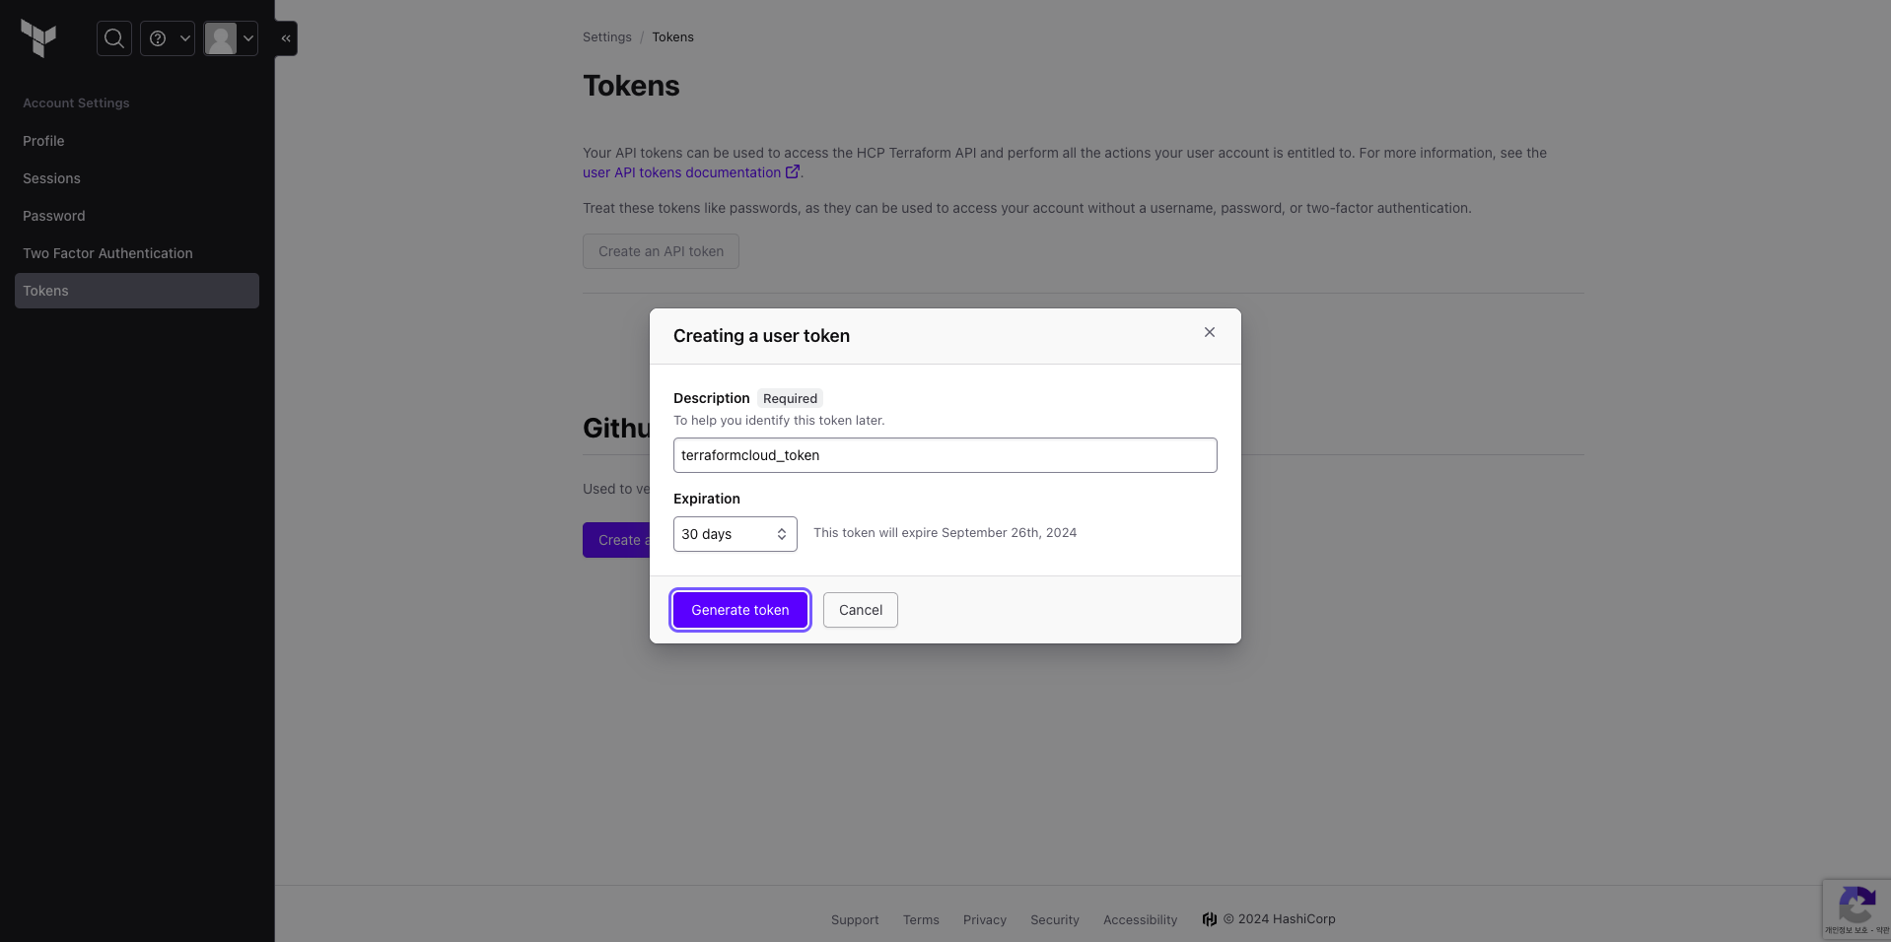This screenshot has width=1891, height=942.
Task: Cancel the token creation dialog
Action: pyautogui.click(x=860, y=610)
